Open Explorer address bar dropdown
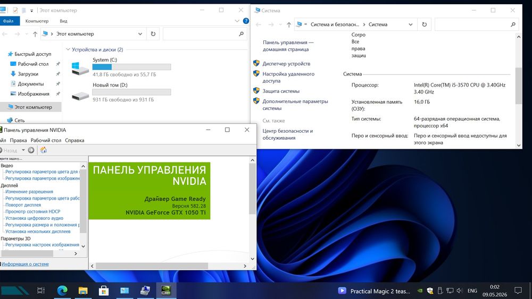Screen dimensions: 532x299 pyautogui.click(x=140, y=34)
